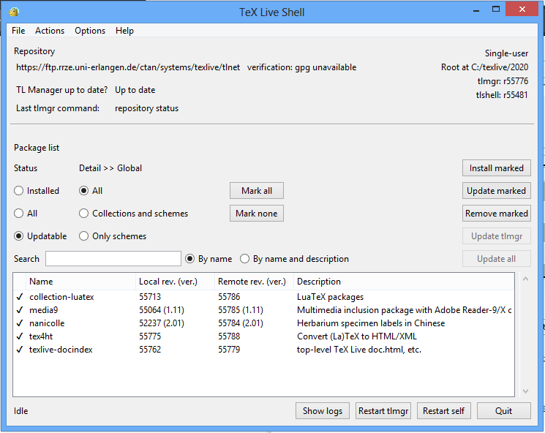Click Remove marked button
The width and height of the screenshot is (545, 433).
(496, 214)
